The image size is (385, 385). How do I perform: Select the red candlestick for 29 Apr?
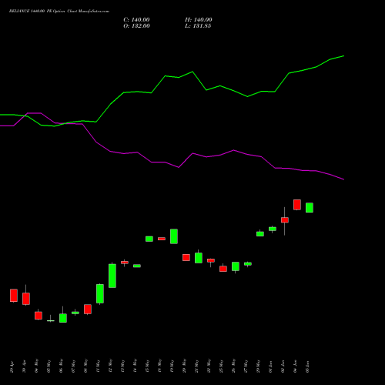pyautogui.click(x=14, y=296)
